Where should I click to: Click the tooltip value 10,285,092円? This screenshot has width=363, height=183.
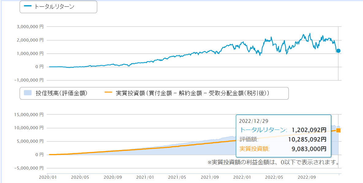[x=308, y=139]
